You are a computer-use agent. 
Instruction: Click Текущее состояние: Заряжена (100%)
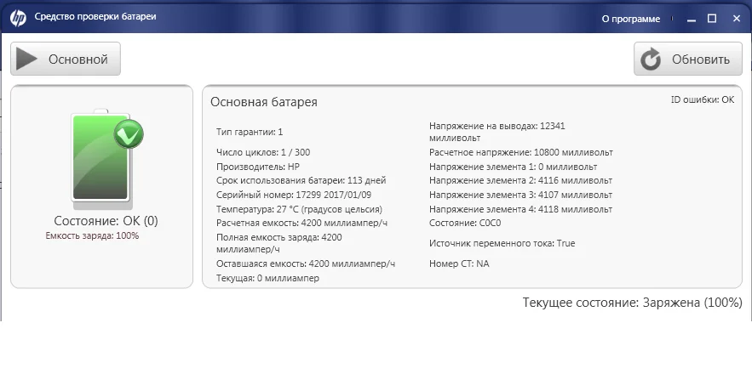click(632, 303)
